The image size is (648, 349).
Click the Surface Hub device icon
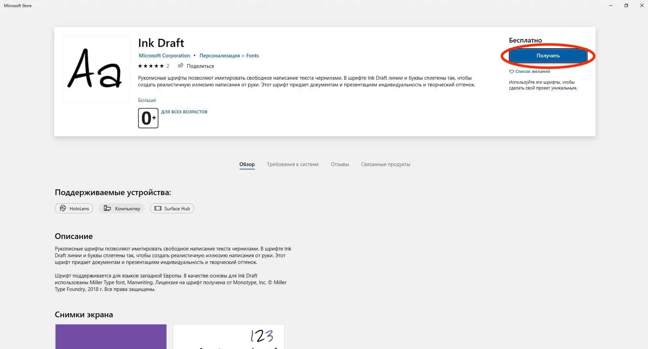(x=158, y=208)
